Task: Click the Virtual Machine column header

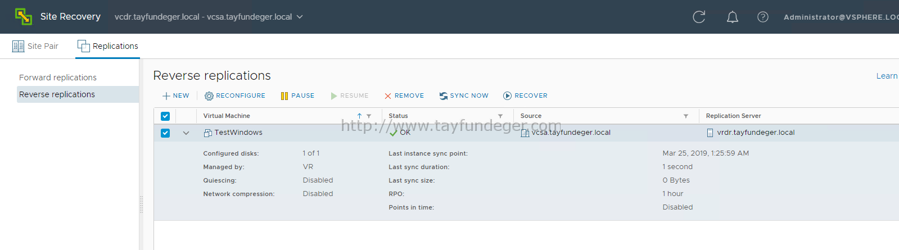Action: point(227,116)
